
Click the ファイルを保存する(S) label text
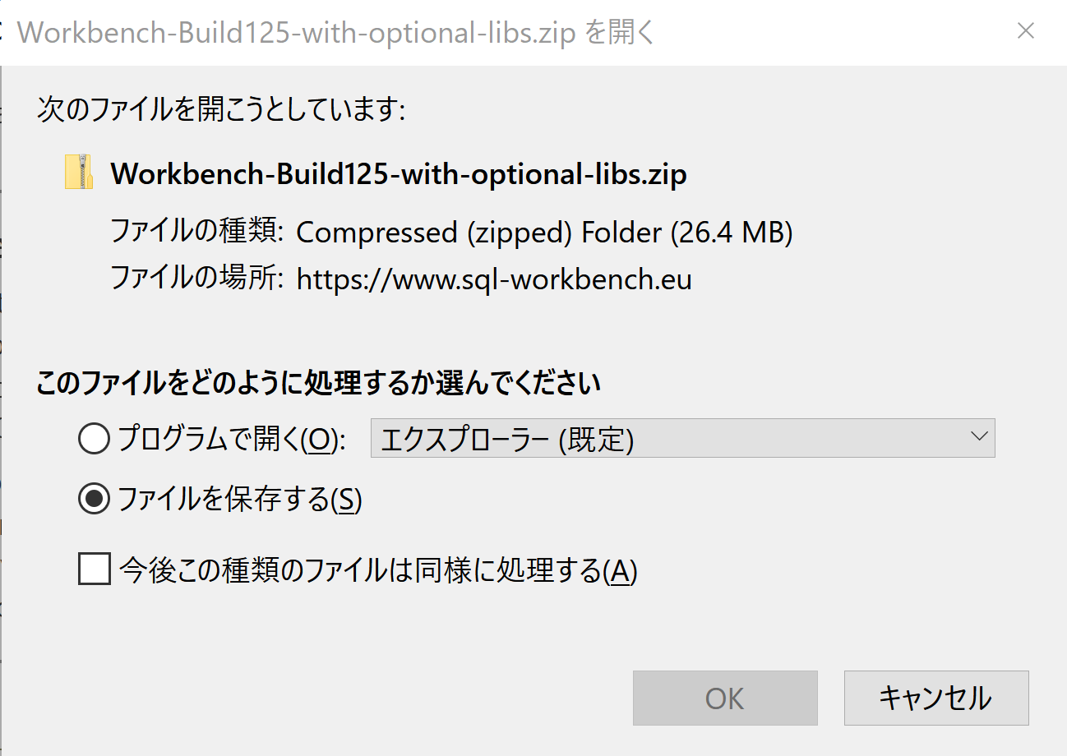point(240,500)
